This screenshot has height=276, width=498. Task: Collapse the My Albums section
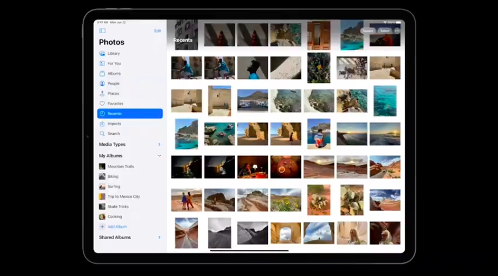point(160,156)
